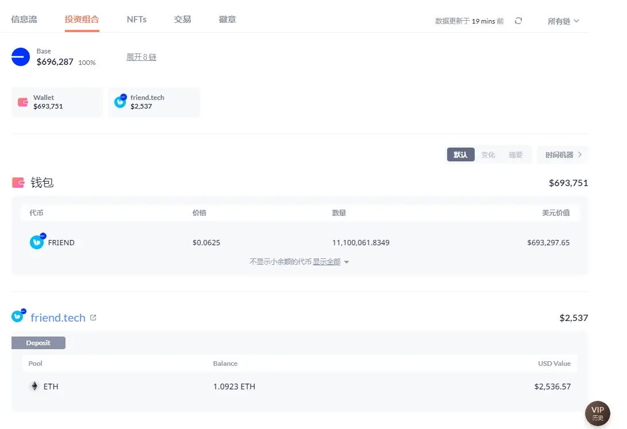This screenshot has height=429, width=627.
Task: Click the Base total $696,287
Action: point(55,62)
